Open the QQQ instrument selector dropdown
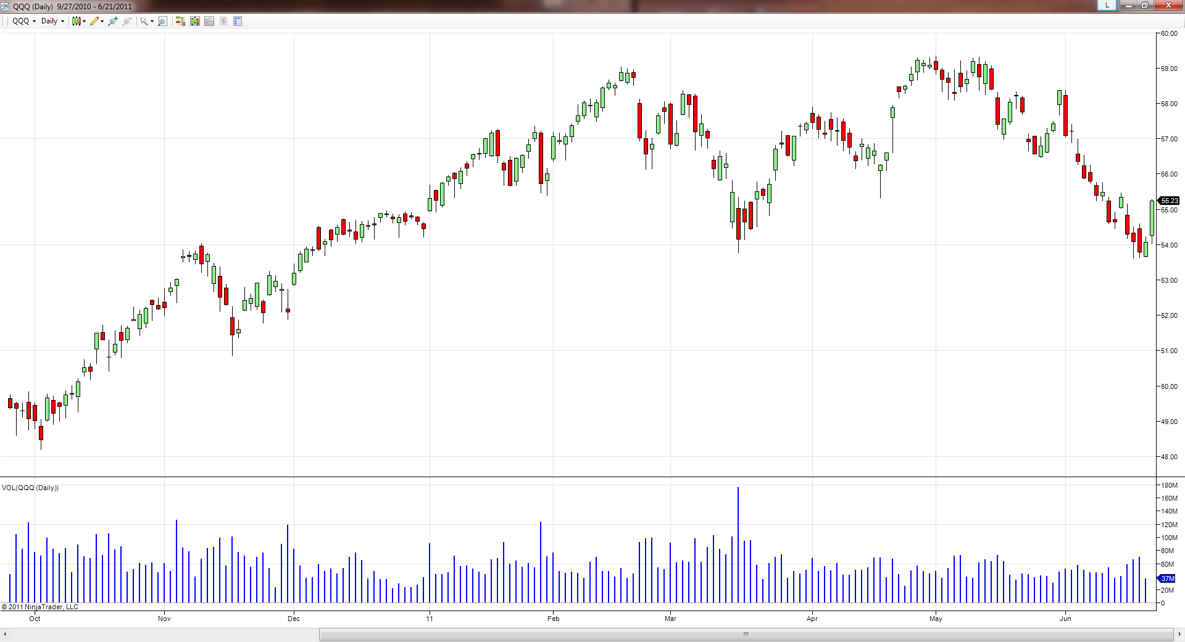 coord(24,21)
